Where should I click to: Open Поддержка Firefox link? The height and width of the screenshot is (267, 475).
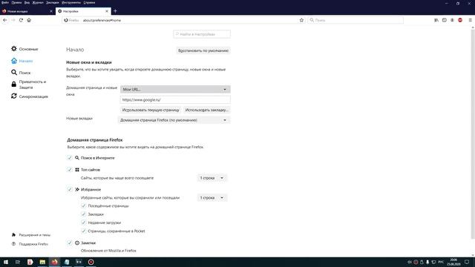point(30,244)
